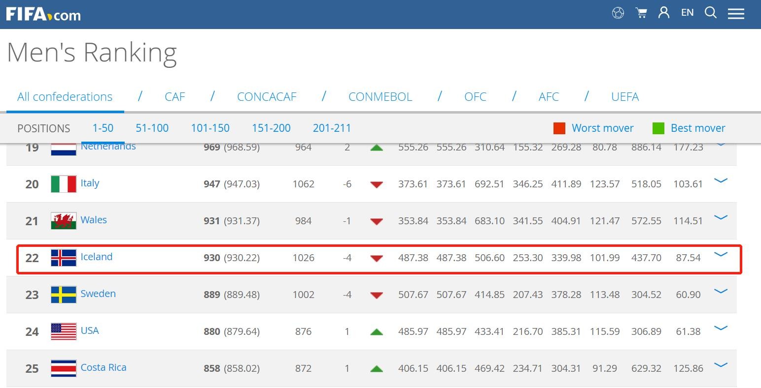Viewport: 761px width, 388px height.
Task: Show positions 201-211
Action: pyautogui.click(x=332, y=128)
